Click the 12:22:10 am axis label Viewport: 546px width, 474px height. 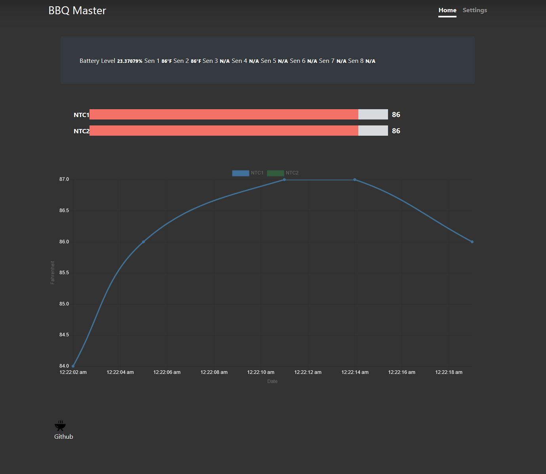[261, 372]
